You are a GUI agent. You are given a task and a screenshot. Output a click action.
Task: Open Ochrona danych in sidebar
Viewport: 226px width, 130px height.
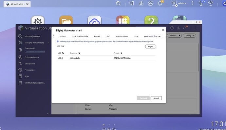click(x=31, y=57)
